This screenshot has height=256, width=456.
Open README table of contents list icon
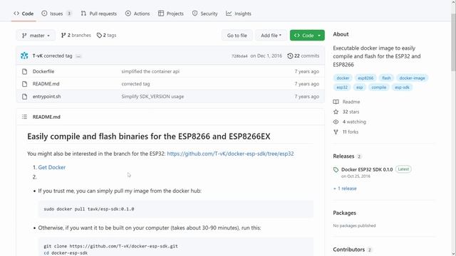coord(24,117)
